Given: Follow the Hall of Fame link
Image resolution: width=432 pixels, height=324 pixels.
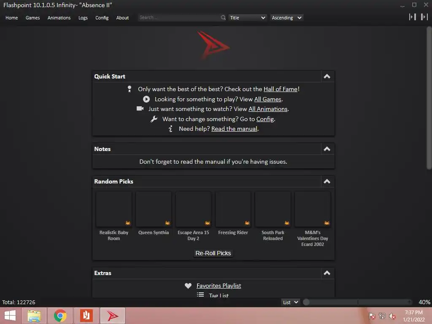Looking at the screenshot, I should pos(281,89).
